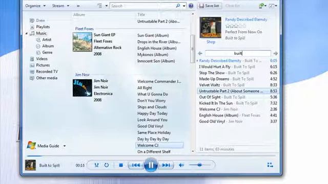328x184 pixels.
Task: Select the Welcome CJ library track
Action: coord(159,145)
